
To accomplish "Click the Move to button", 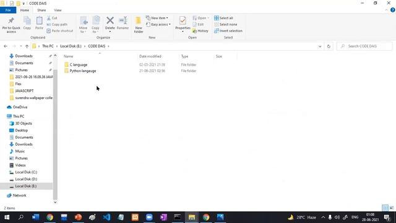I will pyautogui.click(x=83, y=24).
